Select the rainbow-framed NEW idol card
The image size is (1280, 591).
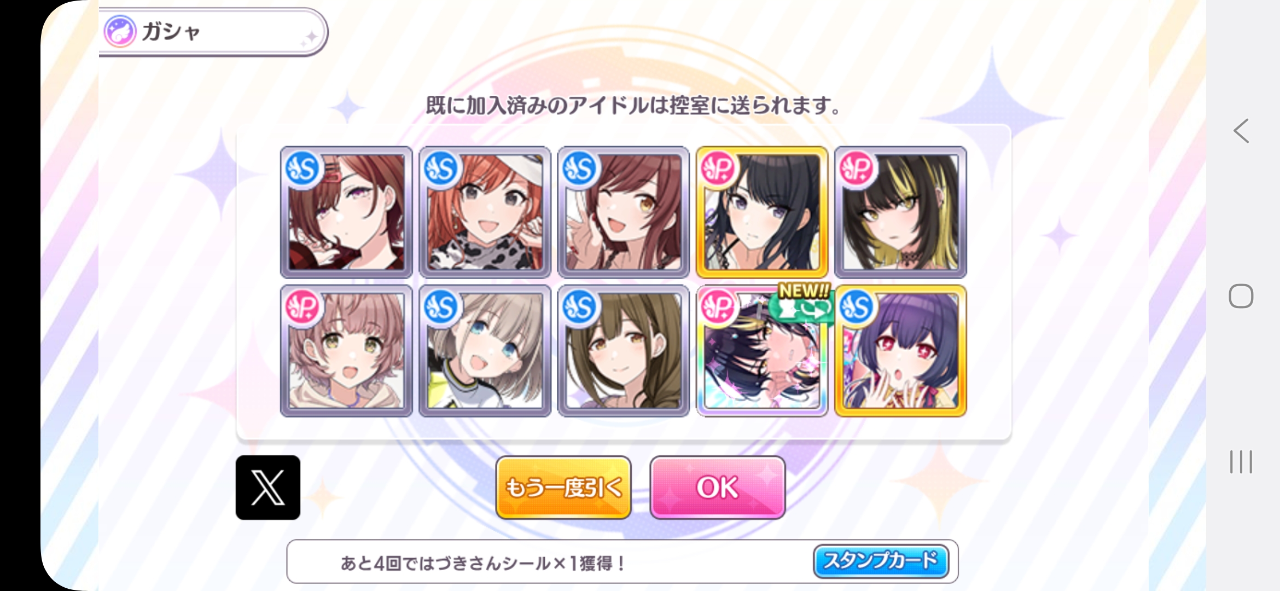tap(761, 351)
